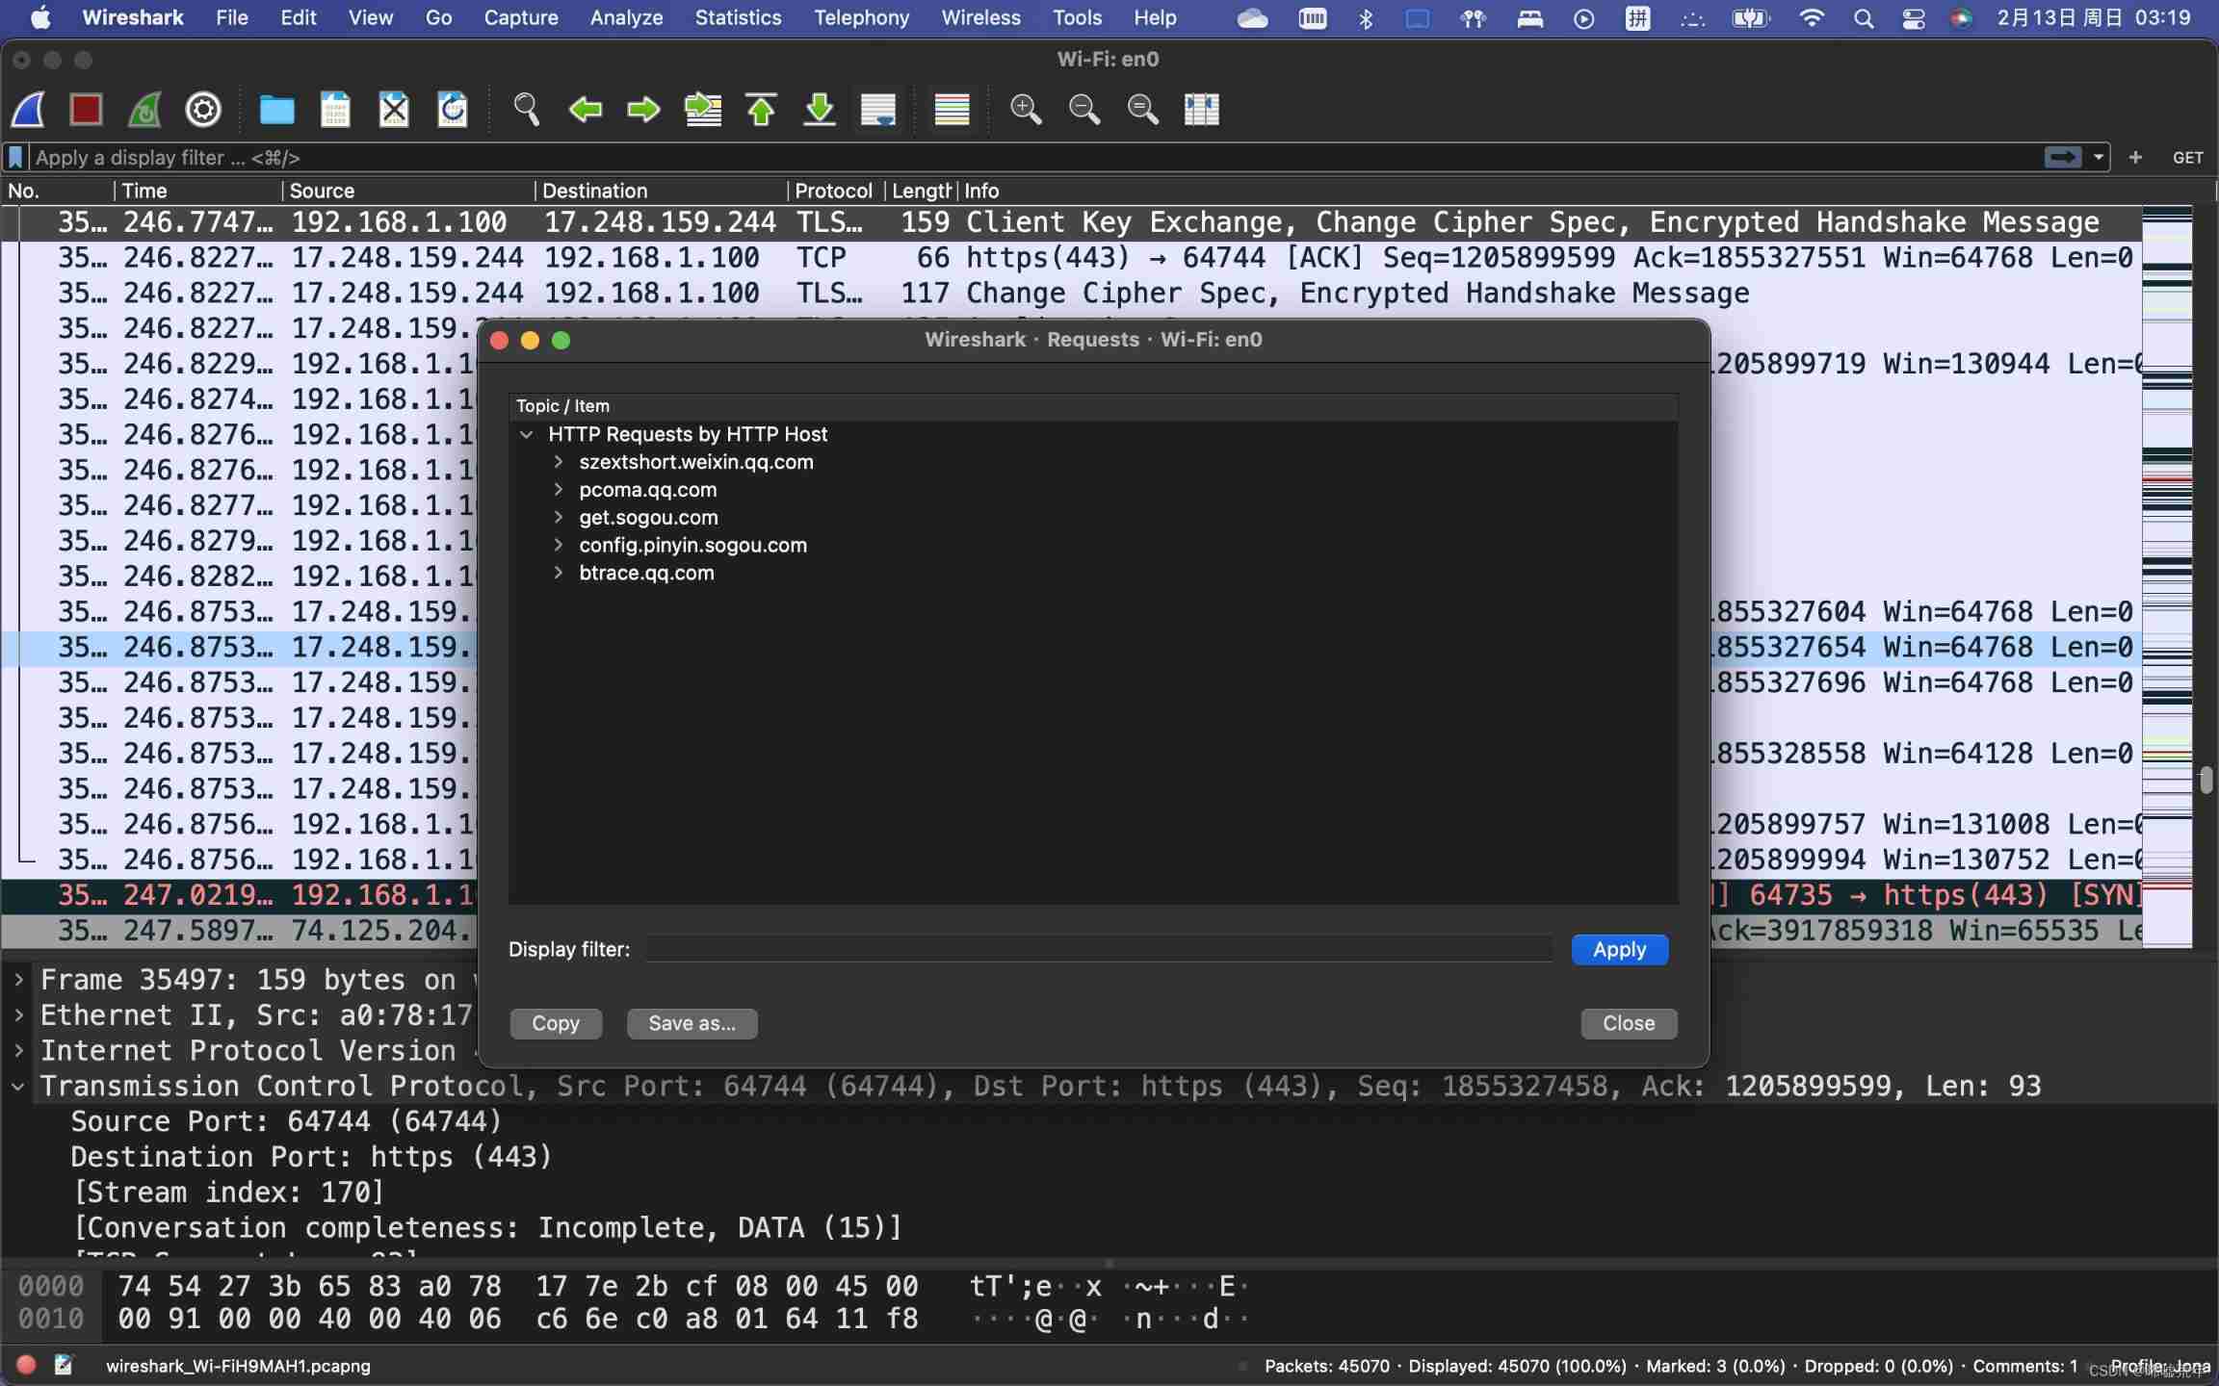This screenshot has height=1386, width=2219.
Task: Open a capture file folder icon
Action: (277, 110)
